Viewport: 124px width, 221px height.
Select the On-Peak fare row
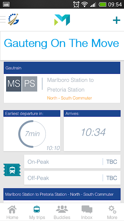pyautogui.click(x=72, y=162)
